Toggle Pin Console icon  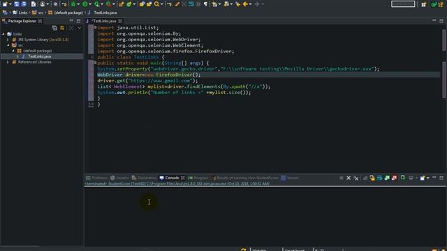[403, 178]
